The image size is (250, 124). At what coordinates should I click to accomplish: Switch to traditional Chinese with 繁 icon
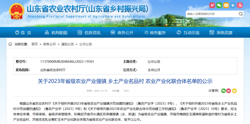pos(233,5)
